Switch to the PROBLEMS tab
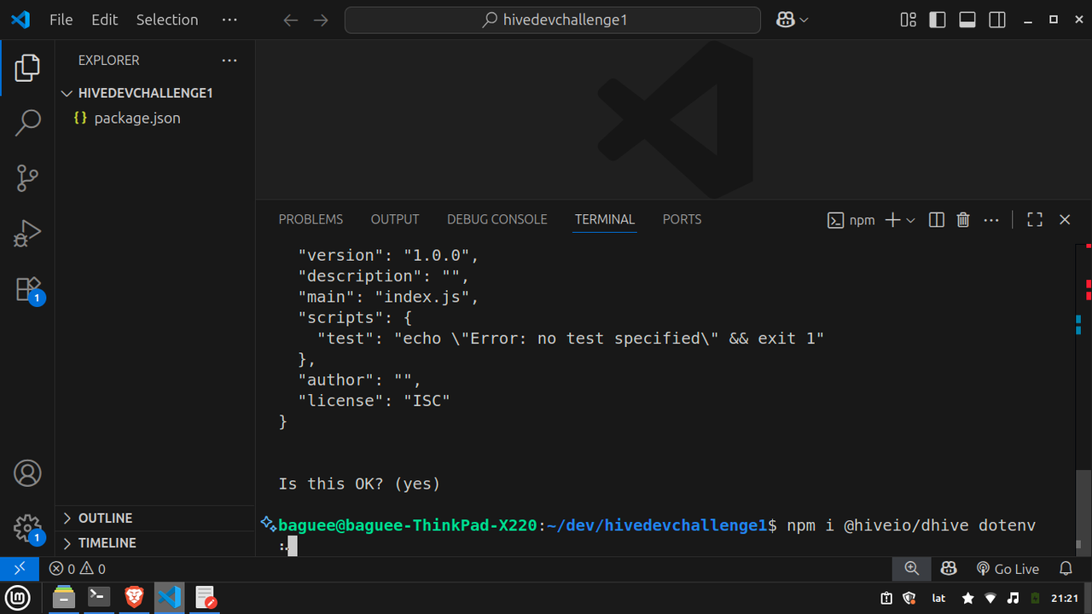 tap(311, 220)
